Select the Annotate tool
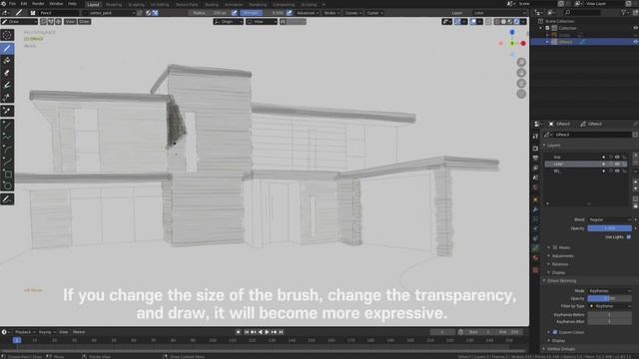Image resolution: width=639 pixels, height=359 pixels. 7,199
